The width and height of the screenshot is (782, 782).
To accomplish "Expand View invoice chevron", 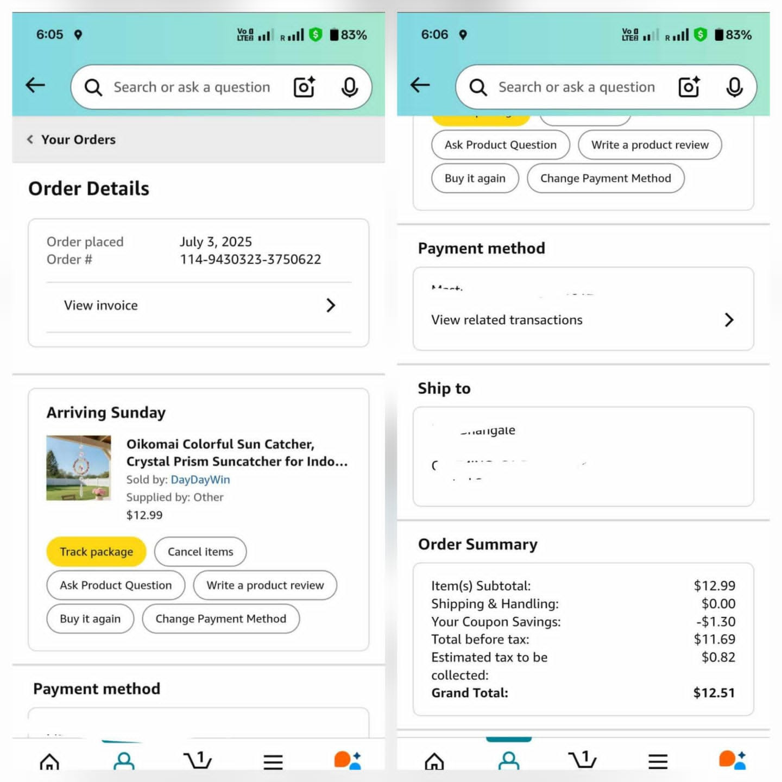I will (331, 305).
